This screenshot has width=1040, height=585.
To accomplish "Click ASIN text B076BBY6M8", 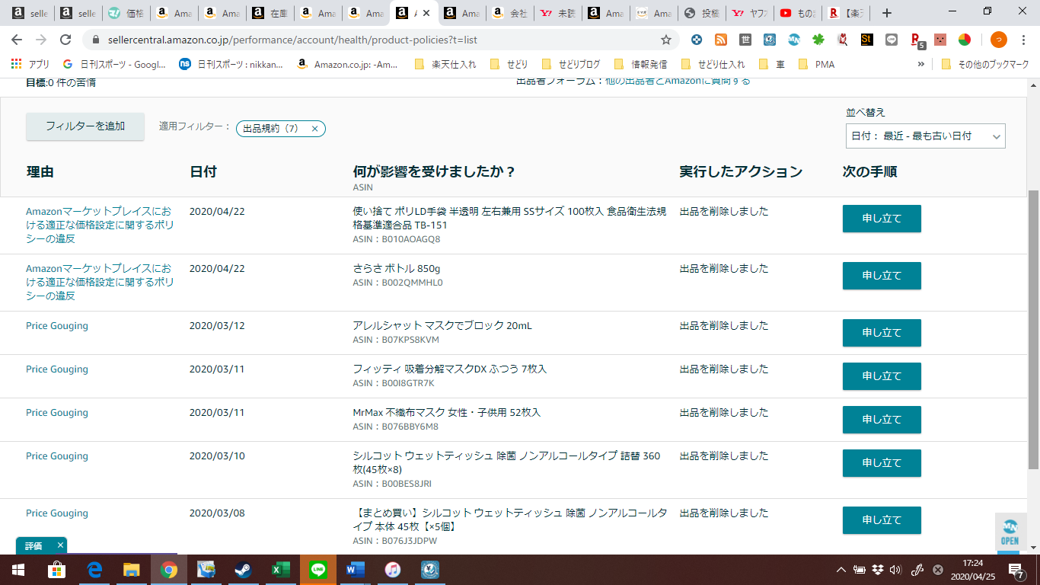I will pyautogui.click(x=410, y=427).
